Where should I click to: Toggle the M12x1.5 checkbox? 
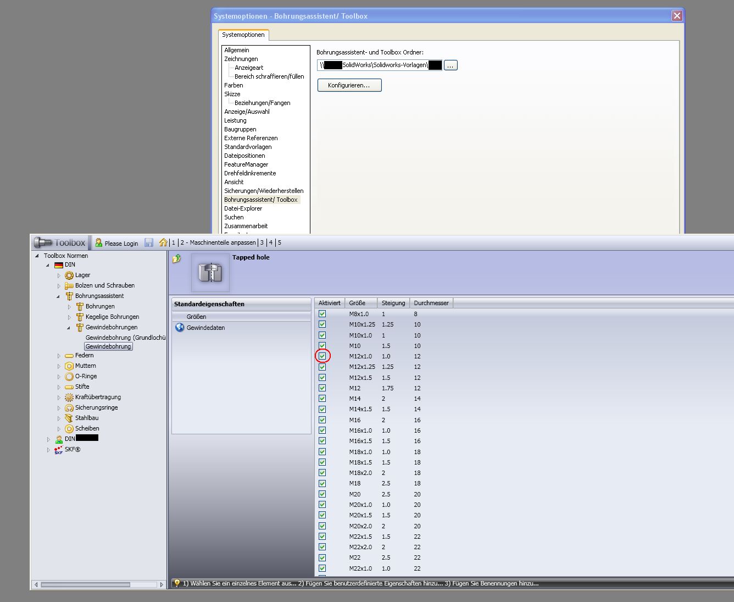pyautogui.click(x=322, y=378)
